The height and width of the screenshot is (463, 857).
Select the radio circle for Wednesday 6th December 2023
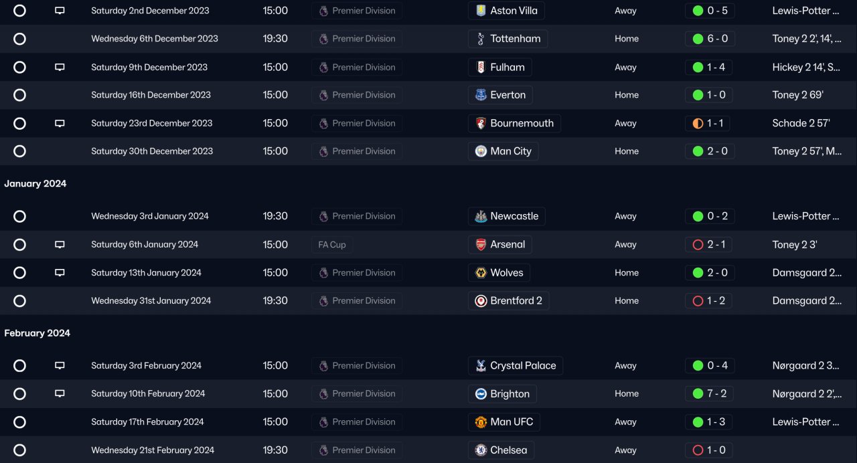pyautogui.click(x=19, y=39)
